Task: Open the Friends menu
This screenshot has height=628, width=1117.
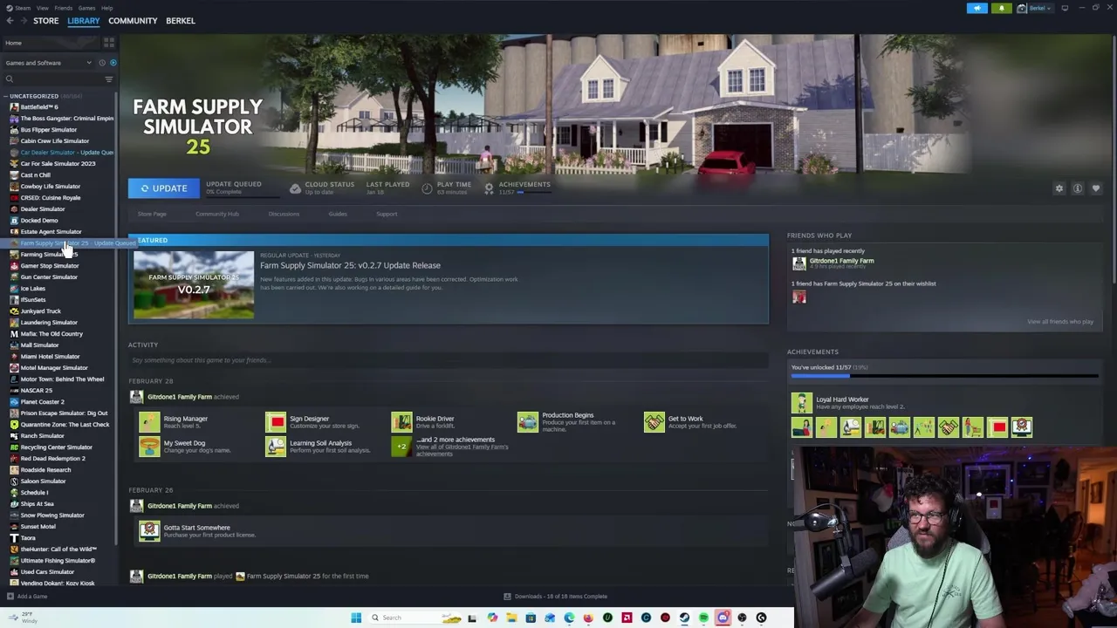Action: pos(64,8)
